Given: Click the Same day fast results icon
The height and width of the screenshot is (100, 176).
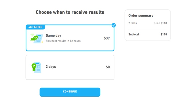Looking at the screenshot, I should point(37,38).
